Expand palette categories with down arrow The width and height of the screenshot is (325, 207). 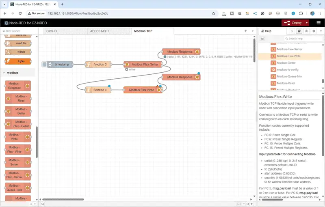[35, 204]
